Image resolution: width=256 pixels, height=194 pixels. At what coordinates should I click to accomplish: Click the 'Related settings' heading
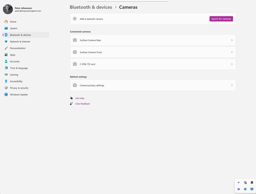pos(78,77)
